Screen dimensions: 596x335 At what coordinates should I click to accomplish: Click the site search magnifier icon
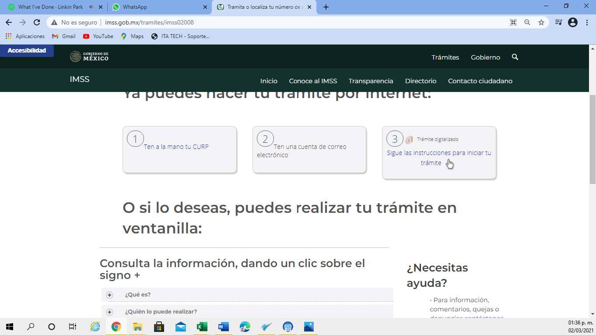[x=515, y=57]
